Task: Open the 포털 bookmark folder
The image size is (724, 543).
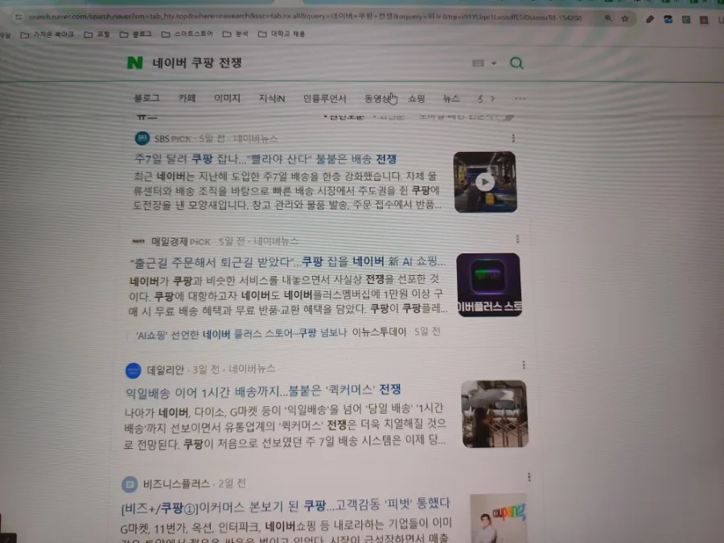Action: [97, 34]
